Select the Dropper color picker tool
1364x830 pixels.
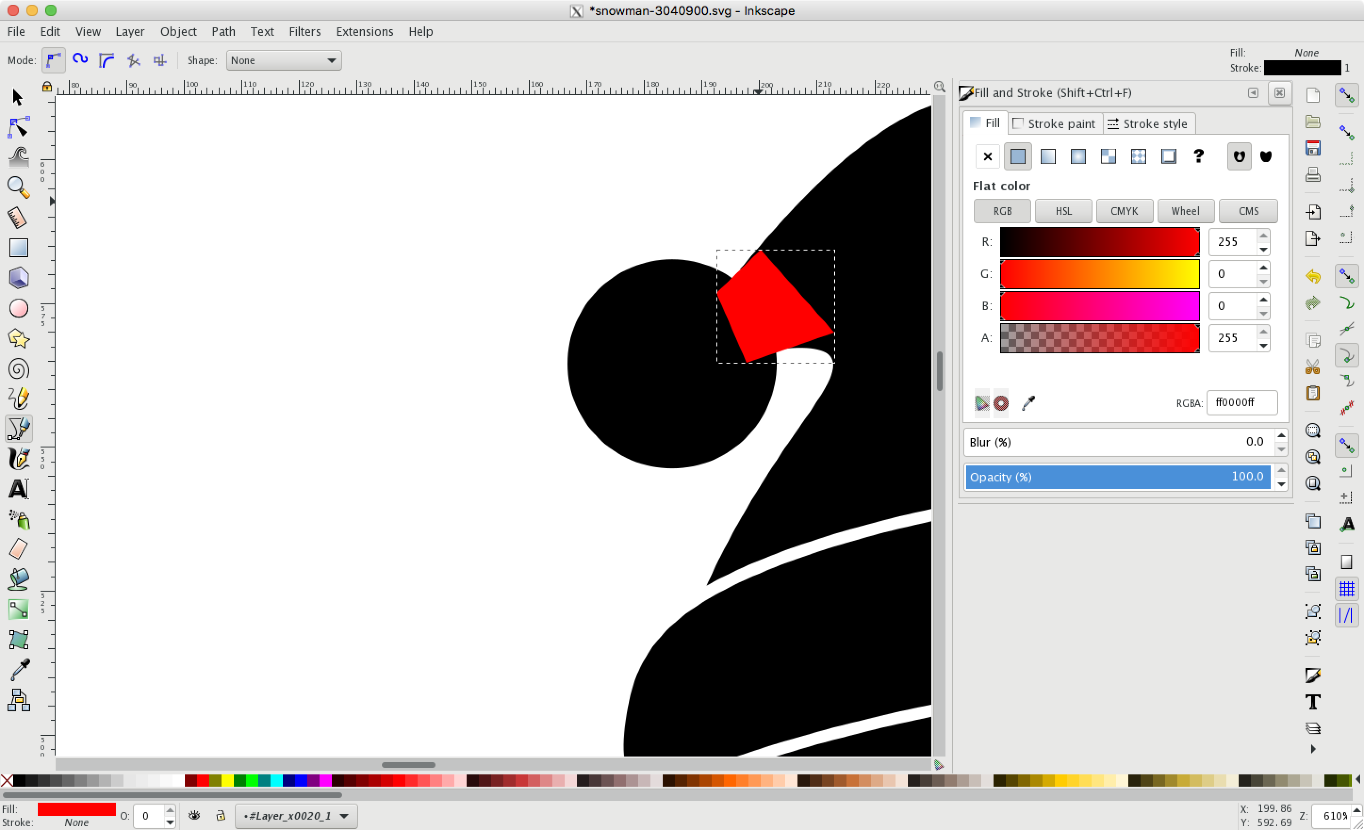pyautogui.click(x=18, y=669)
